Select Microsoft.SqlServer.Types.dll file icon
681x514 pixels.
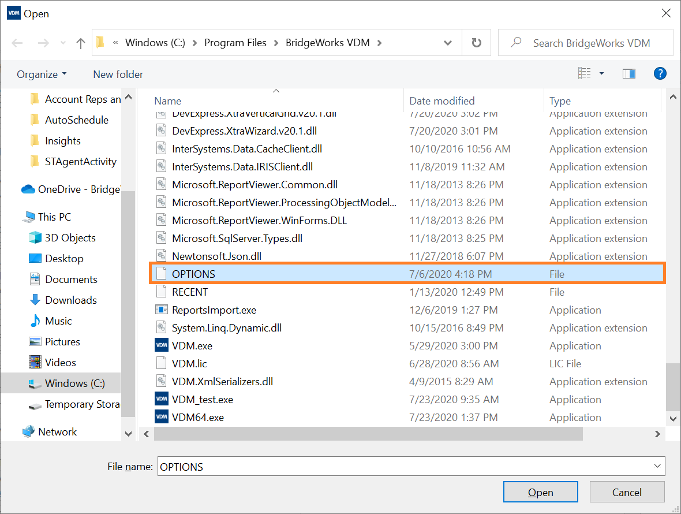pyautogui.click(x=161, y=238)
